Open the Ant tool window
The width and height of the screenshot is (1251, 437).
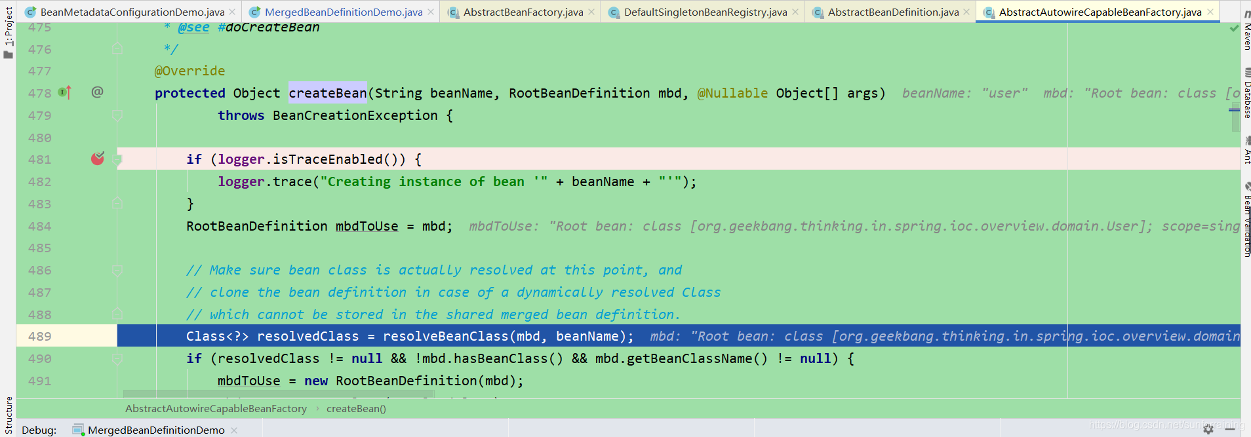[1247, 149]
